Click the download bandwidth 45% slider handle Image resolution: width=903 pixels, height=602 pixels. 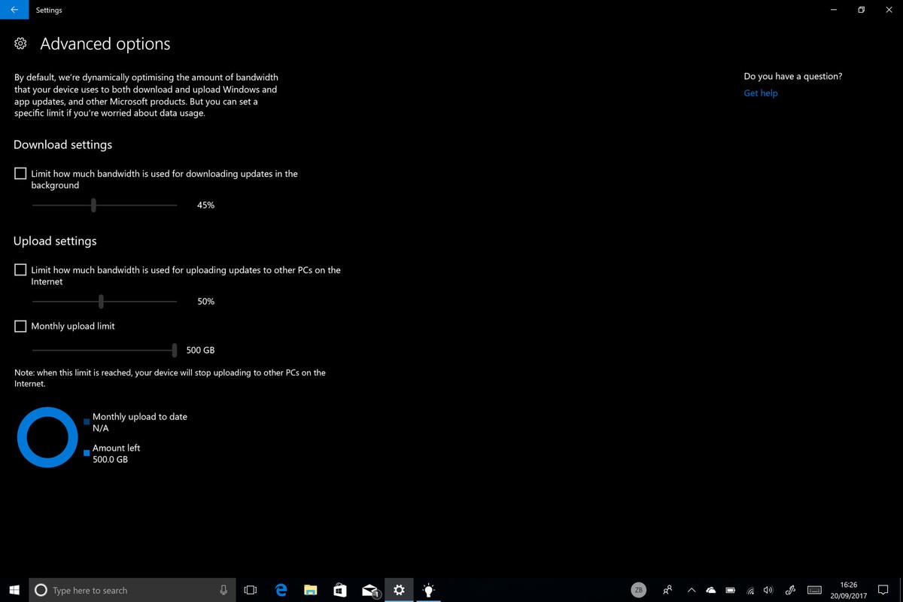[x=93, y=205]
